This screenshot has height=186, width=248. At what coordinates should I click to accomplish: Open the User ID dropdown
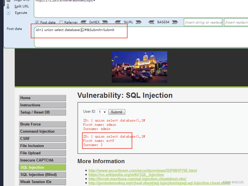coord(102,112)
